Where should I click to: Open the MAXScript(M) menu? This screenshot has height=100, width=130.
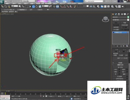71,4
